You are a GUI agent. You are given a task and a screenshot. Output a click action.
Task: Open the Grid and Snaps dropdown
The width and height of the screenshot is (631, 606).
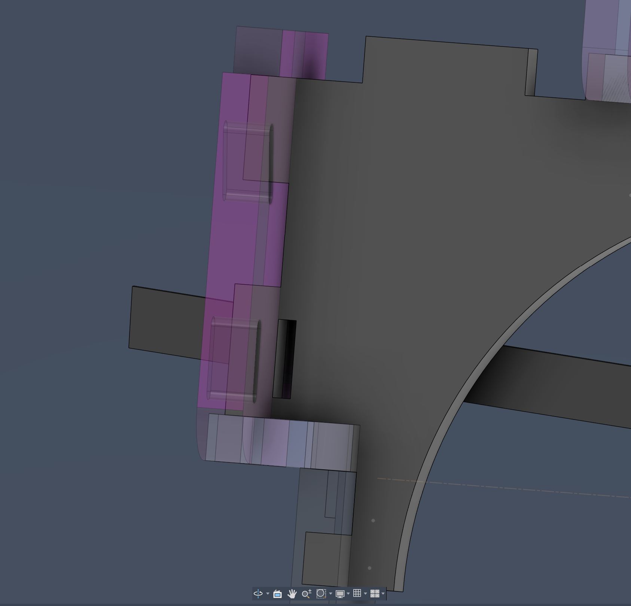pos(366,594)
